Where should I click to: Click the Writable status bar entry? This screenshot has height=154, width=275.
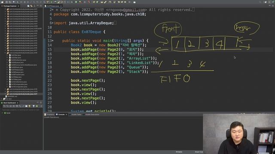(179, 152)
